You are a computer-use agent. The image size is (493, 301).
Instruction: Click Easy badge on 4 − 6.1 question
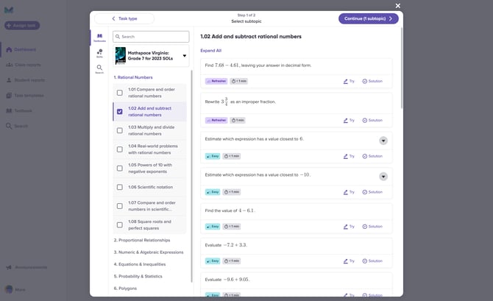(x=213, y=227)
